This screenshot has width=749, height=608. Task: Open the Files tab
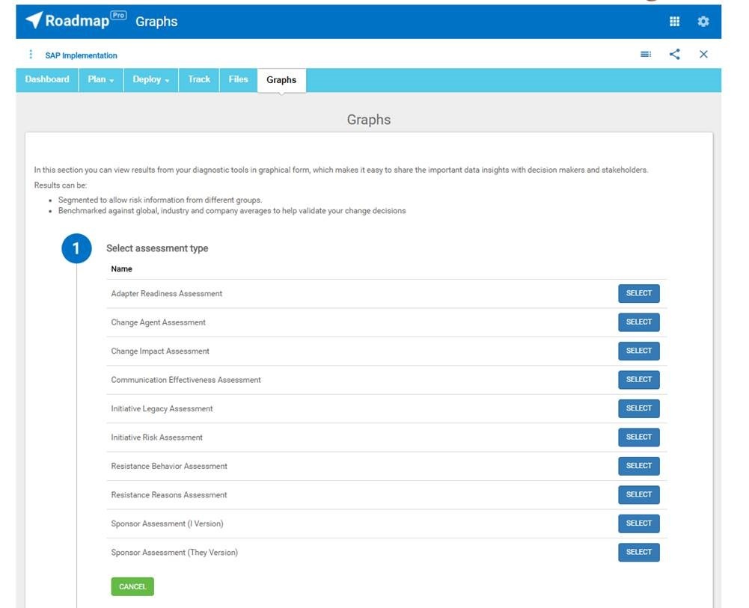point(238,80)
